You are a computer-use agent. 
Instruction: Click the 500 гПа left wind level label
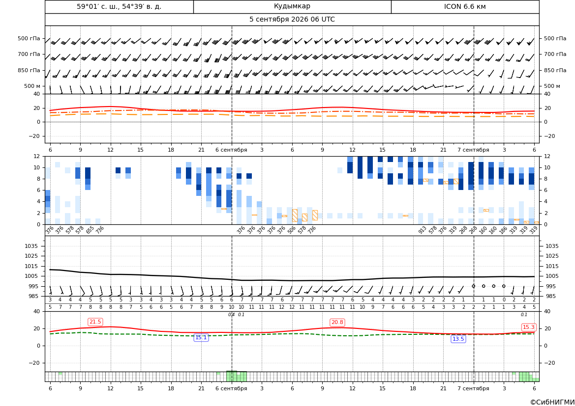tap(29, 38)
